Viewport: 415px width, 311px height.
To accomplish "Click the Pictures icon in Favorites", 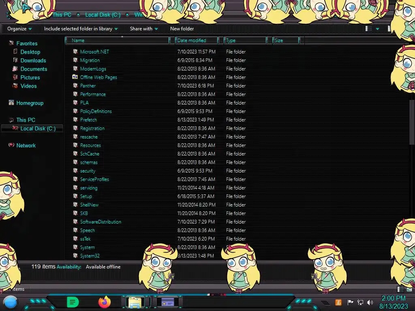I will 15,77.
